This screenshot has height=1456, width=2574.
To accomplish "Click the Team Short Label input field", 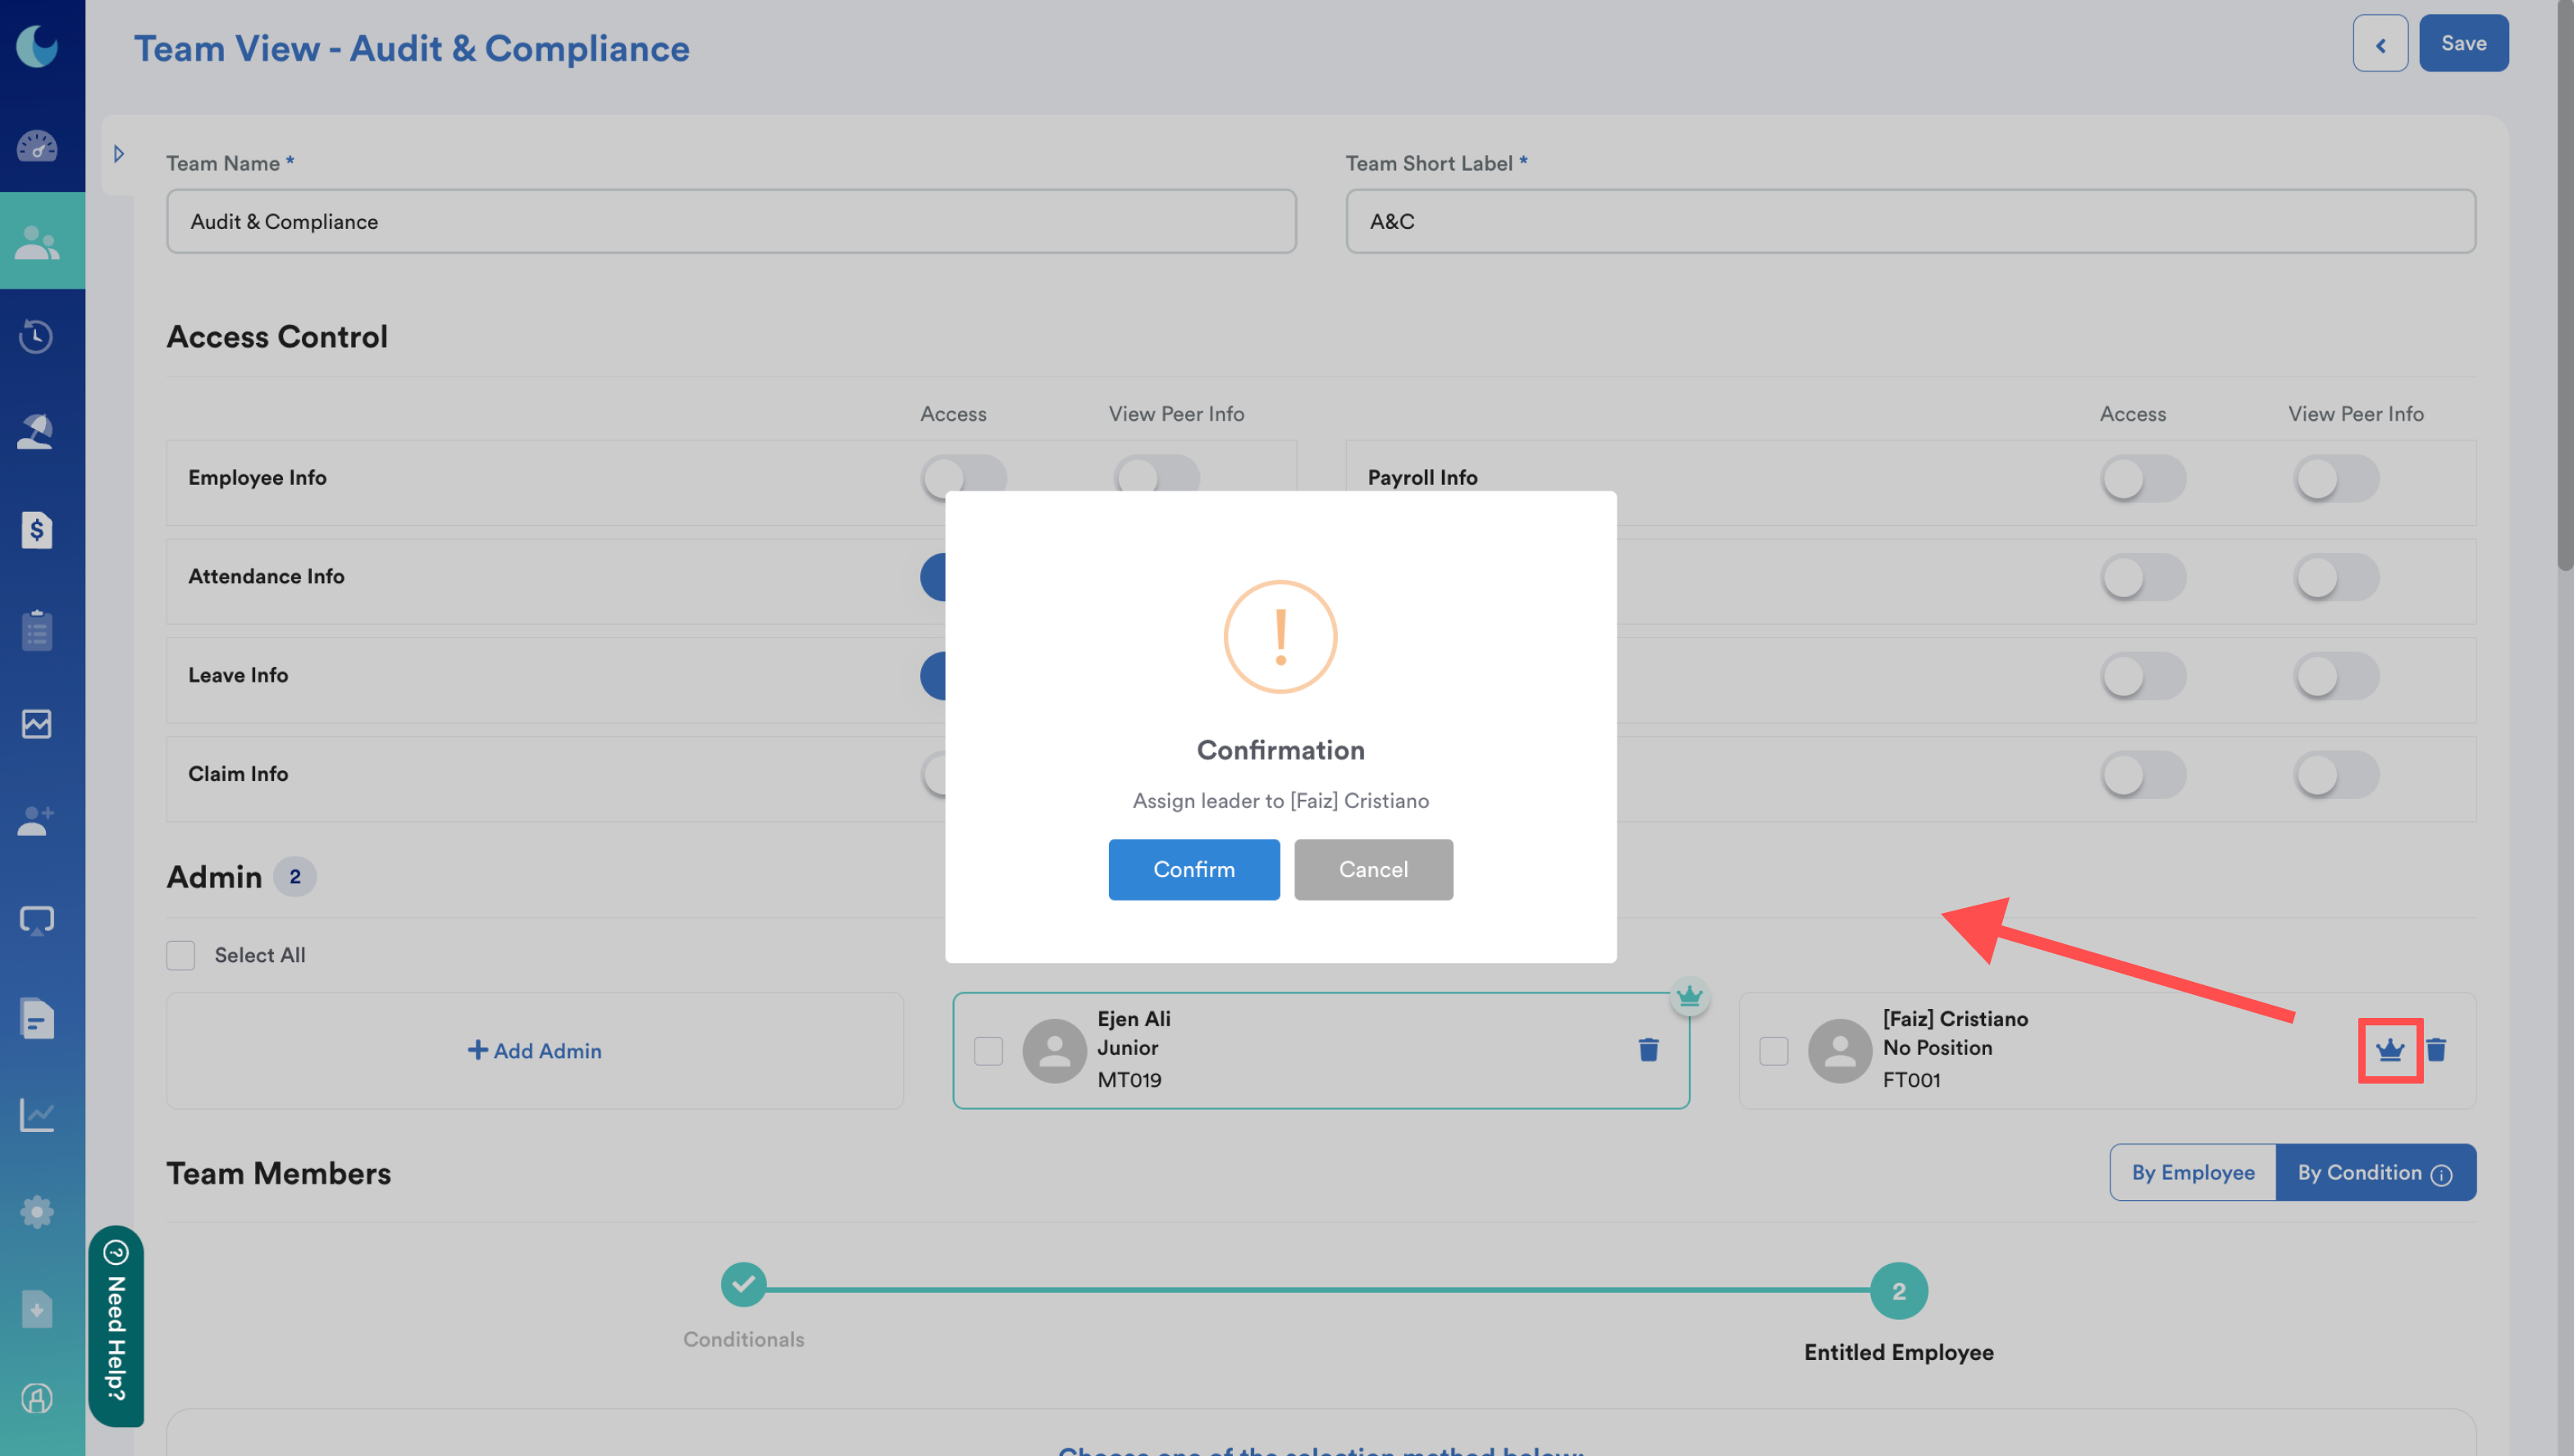I will pyautogui.click(x=1910, y=221).
